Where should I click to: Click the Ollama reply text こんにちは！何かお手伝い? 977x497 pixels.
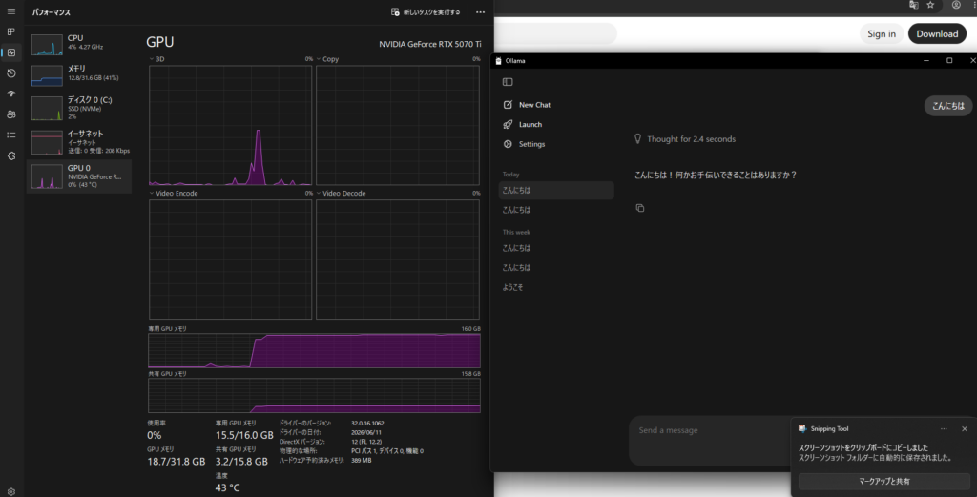click(716, 175)
